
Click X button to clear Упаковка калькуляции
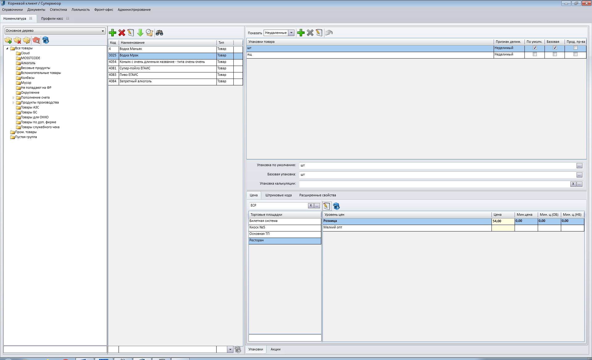(x=573, y=184)
